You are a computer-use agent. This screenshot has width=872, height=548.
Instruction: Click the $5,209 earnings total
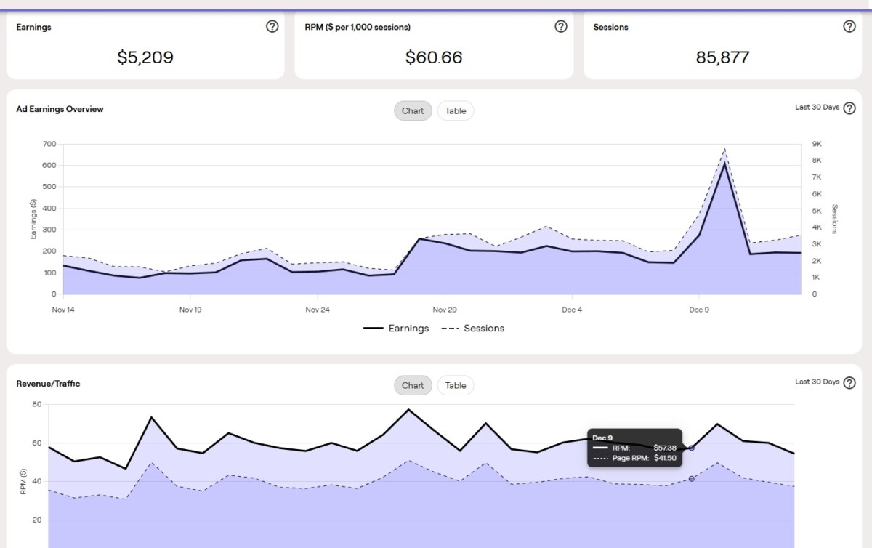[x=145, y=57]
